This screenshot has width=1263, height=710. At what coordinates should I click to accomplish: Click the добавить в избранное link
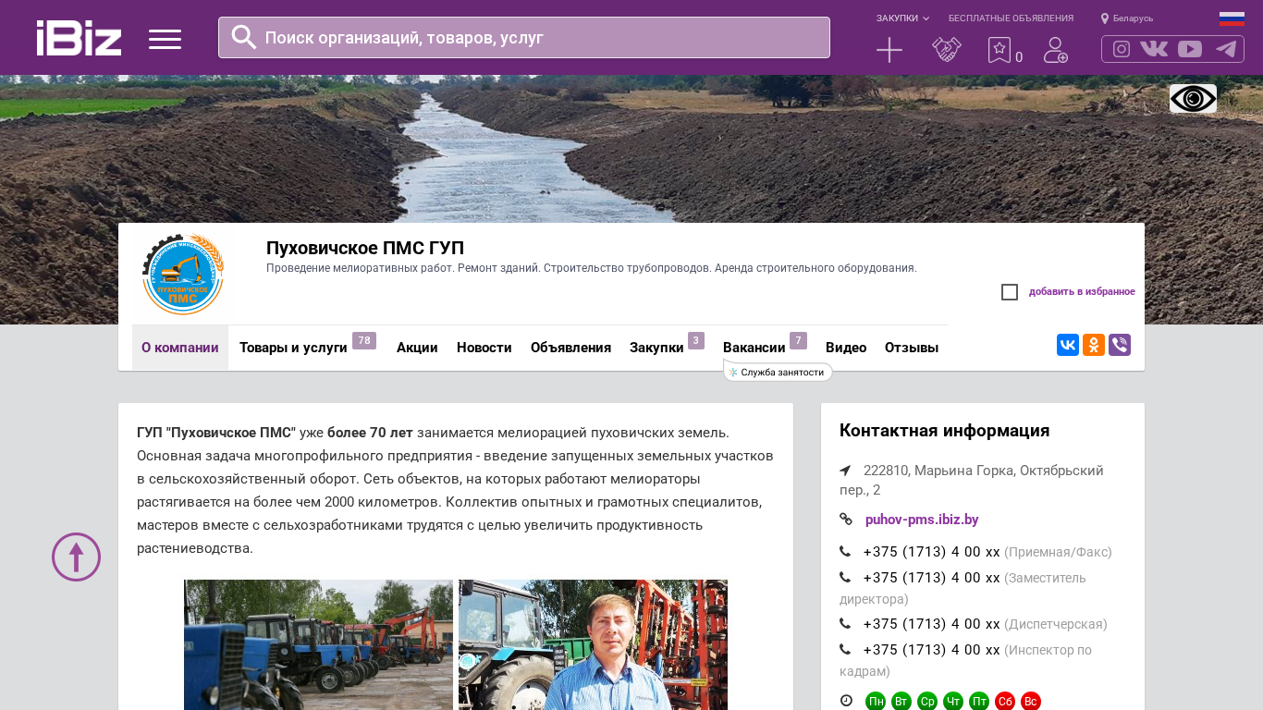pos(1082,292)
